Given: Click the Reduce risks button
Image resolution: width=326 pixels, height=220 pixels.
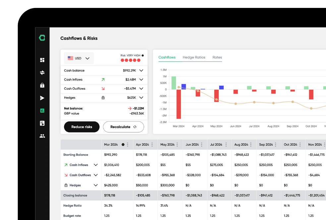Looking at the screenshot, I should pyautogui.click(x=81, y=127).
